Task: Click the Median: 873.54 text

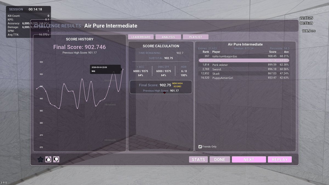Action: (244, 48)
